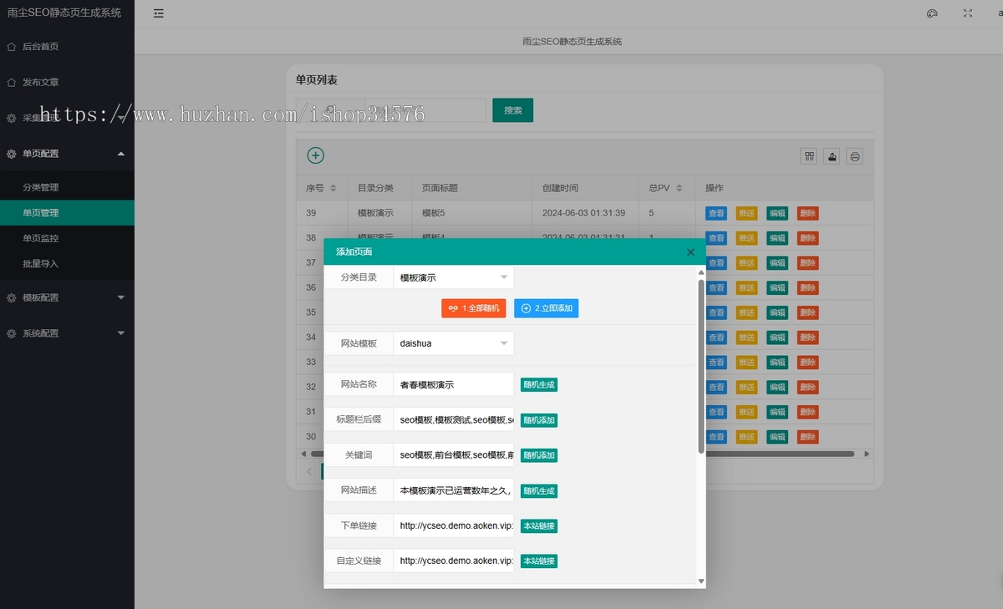
Task: Expand the 系统配置 sidebar menu
Action: [67, 333]
